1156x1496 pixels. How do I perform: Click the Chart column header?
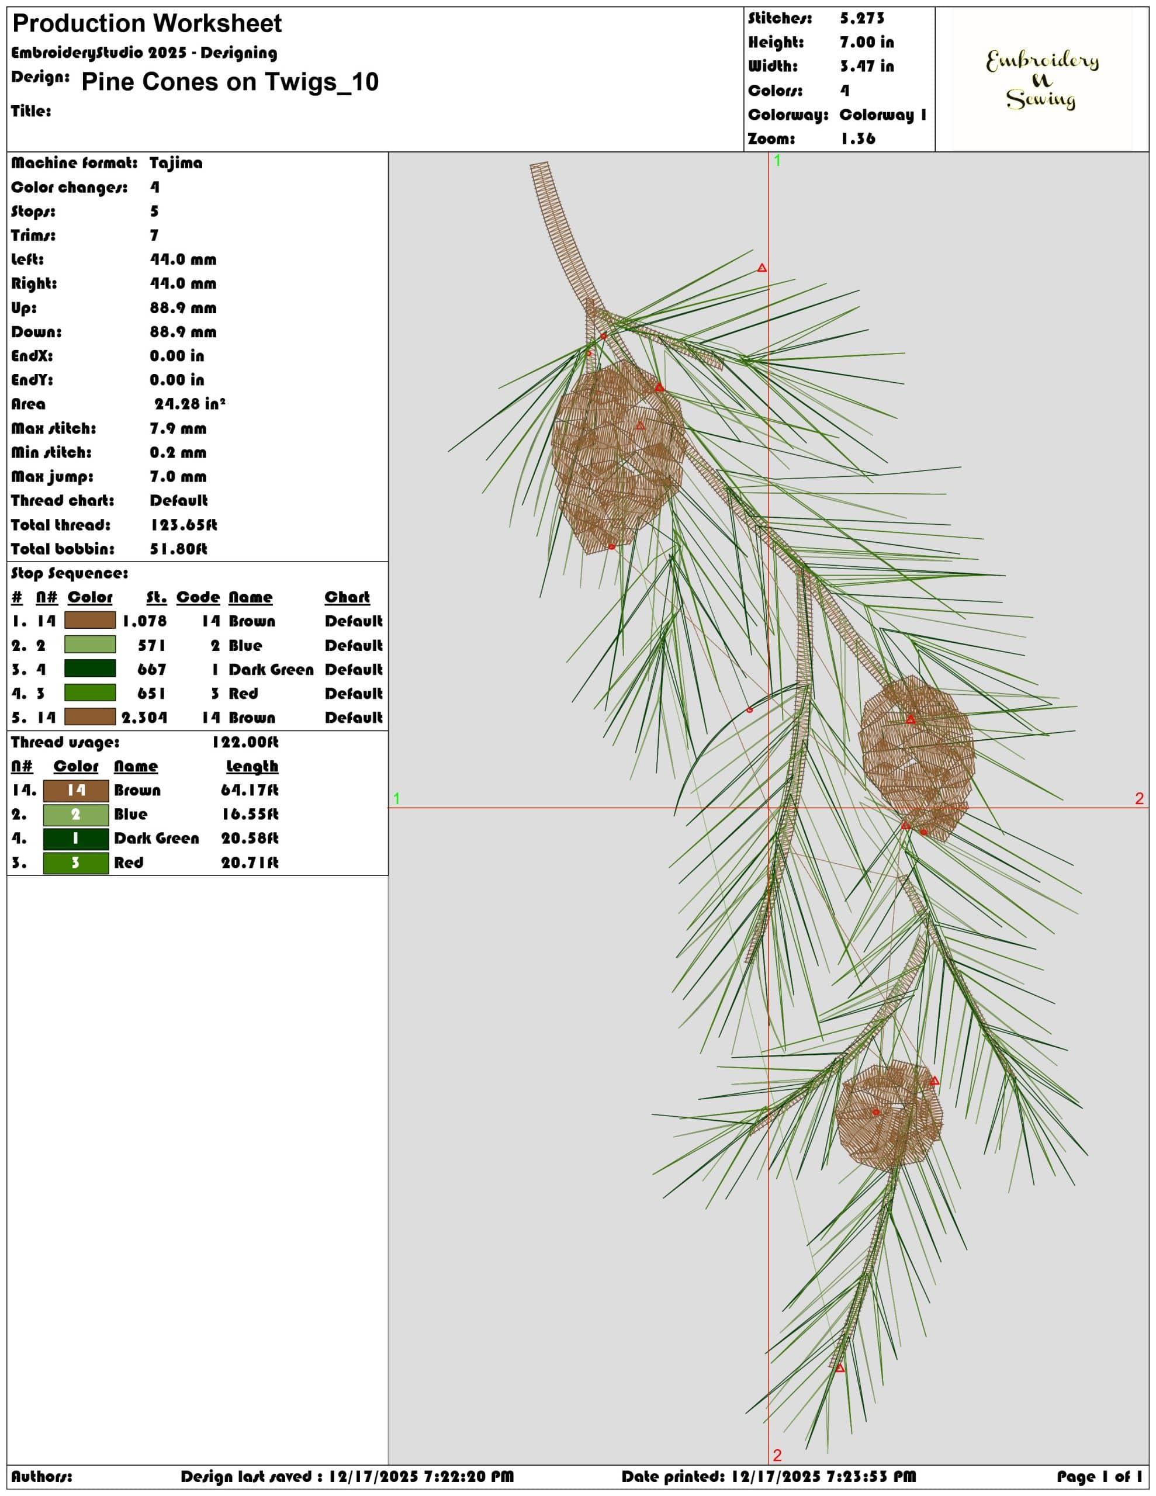(347, 597)
